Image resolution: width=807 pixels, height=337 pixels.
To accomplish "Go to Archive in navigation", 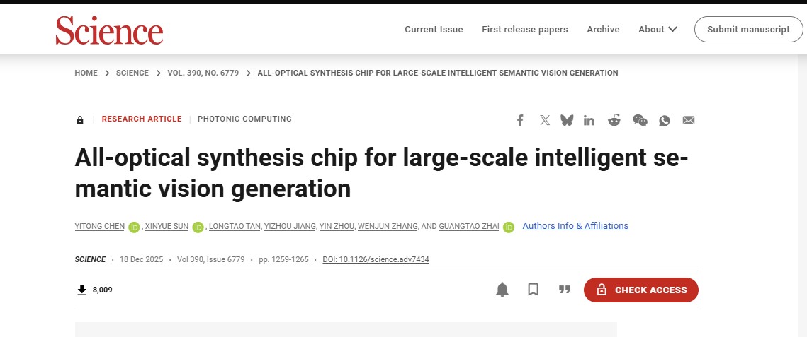I will click(603, 30).
